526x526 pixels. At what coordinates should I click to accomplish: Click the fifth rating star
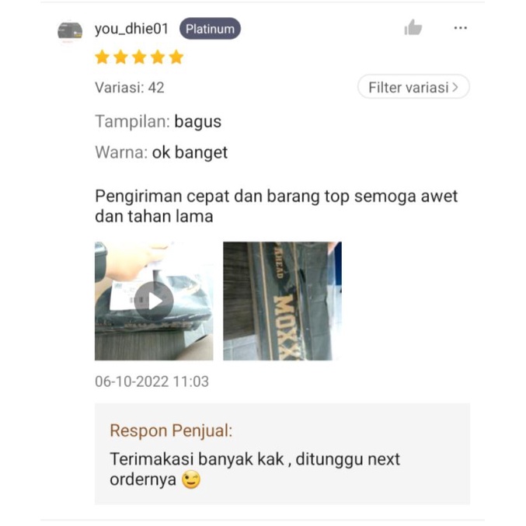click(x=176, y=57)
